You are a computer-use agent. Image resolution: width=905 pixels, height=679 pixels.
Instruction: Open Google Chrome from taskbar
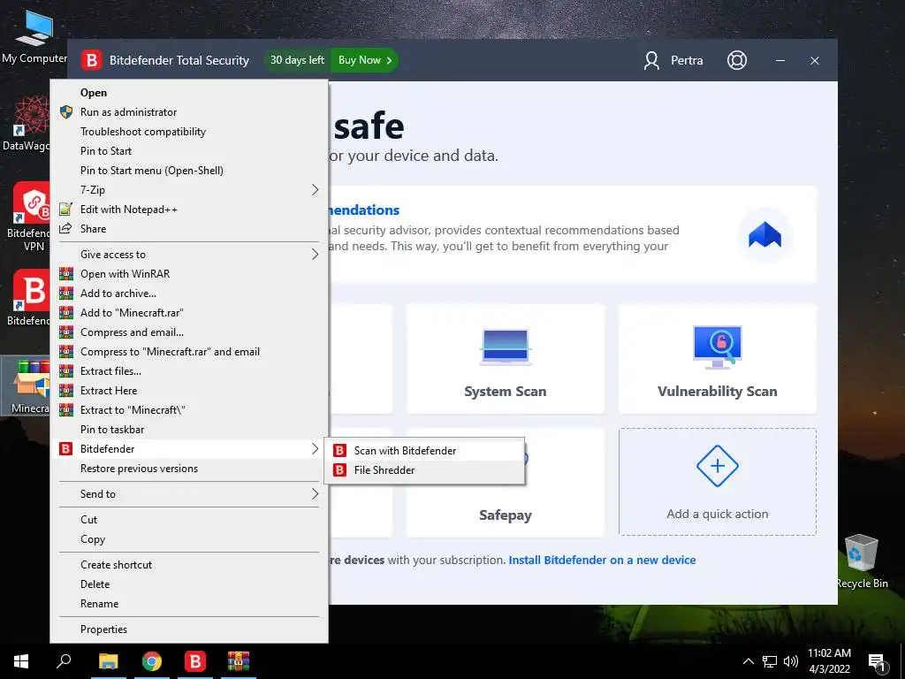click(x=152, y=661)
